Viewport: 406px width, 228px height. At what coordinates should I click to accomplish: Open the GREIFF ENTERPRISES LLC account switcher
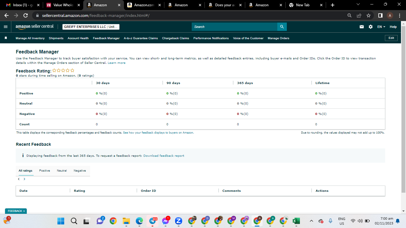91,27
